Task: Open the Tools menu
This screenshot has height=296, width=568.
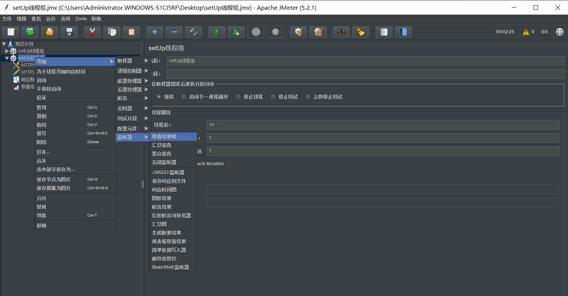Action: point(81,19)
